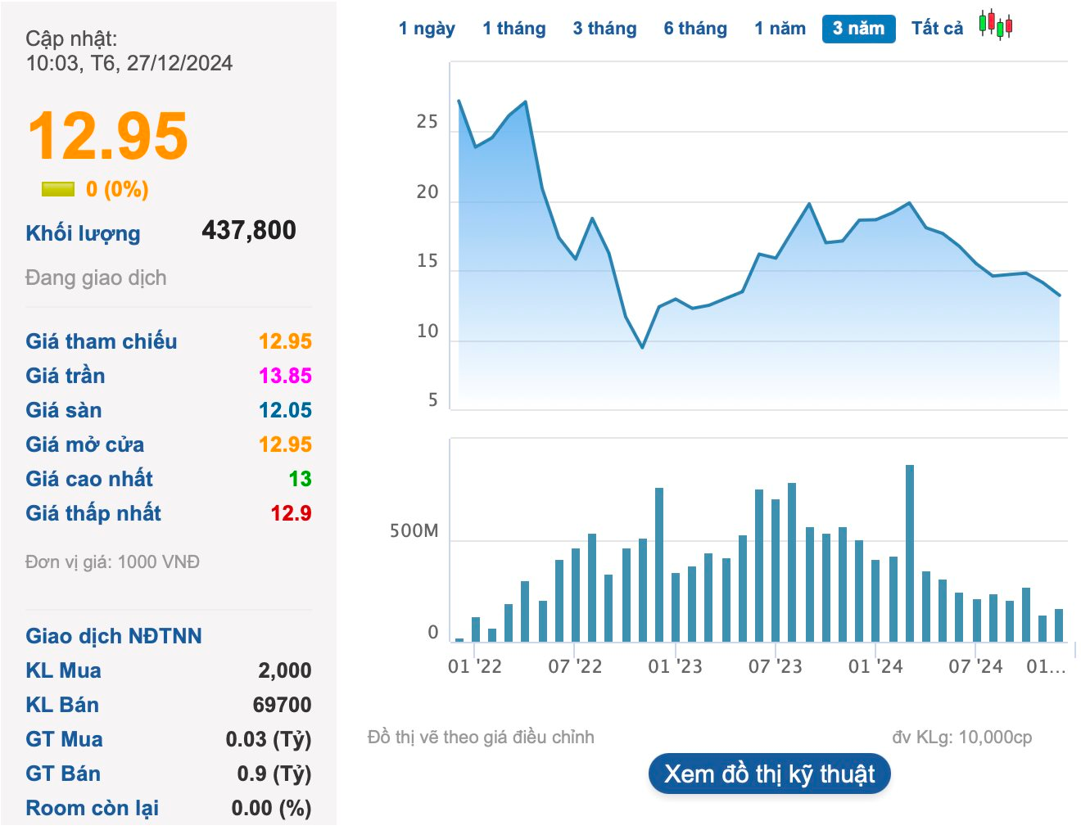The height and width of the screenshot is (830, 1081).
Task: Click the Giao dịch NĐTNN heading
Action: [x=113, y=635]
